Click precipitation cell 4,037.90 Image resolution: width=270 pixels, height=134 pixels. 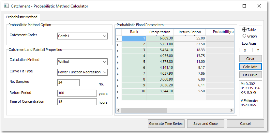(160, 73)
